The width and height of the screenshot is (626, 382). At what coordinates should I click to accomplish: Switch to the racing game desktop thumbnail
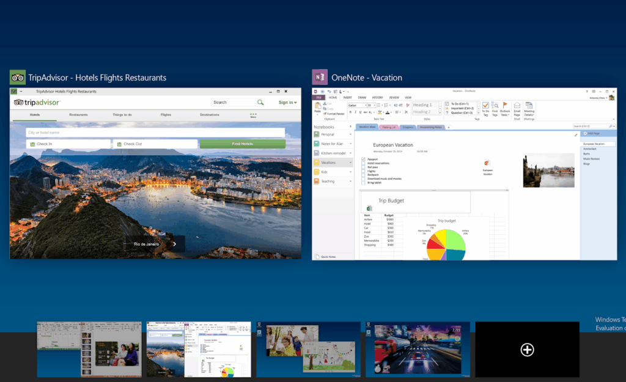pos(418,349)
